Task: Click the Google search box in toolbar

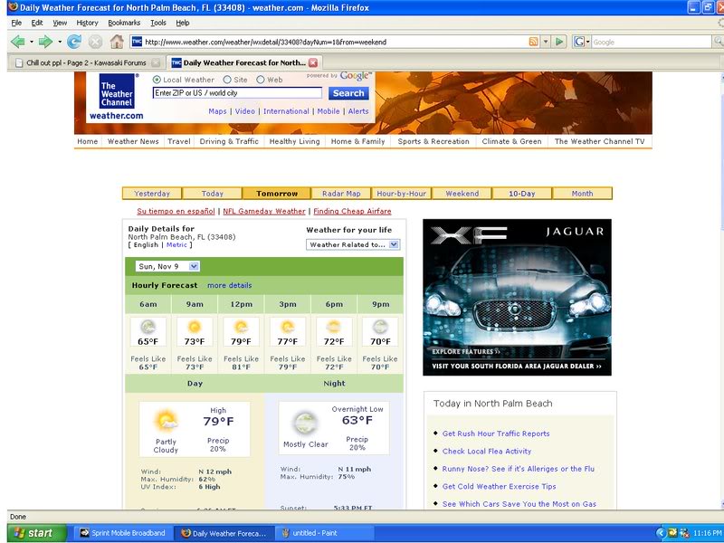Action: coord(651,42)
